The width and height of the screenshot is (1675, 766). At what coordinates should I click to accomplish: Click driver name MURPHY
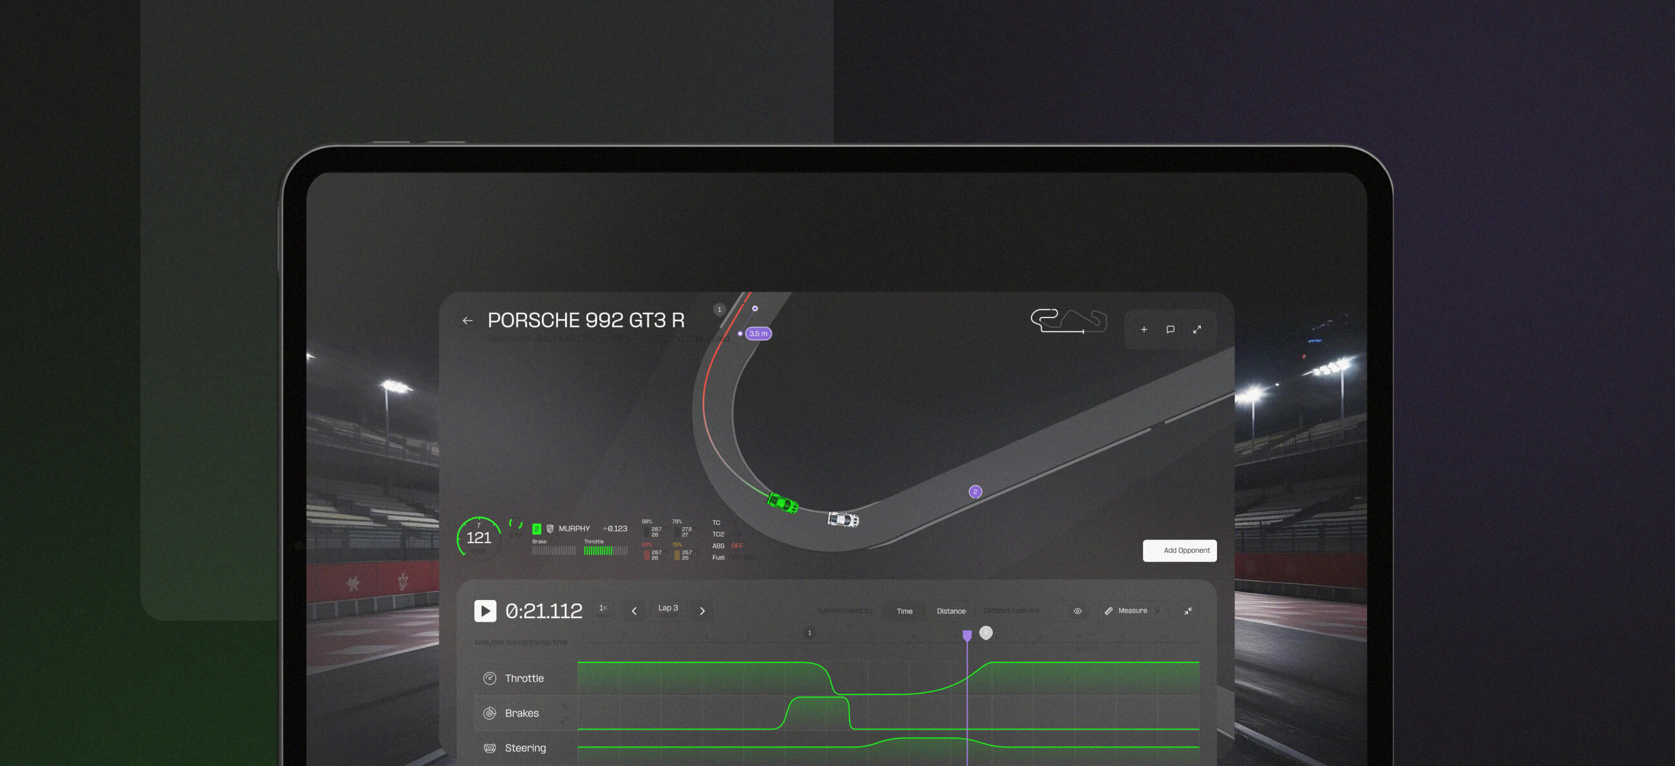coord(574,529)
